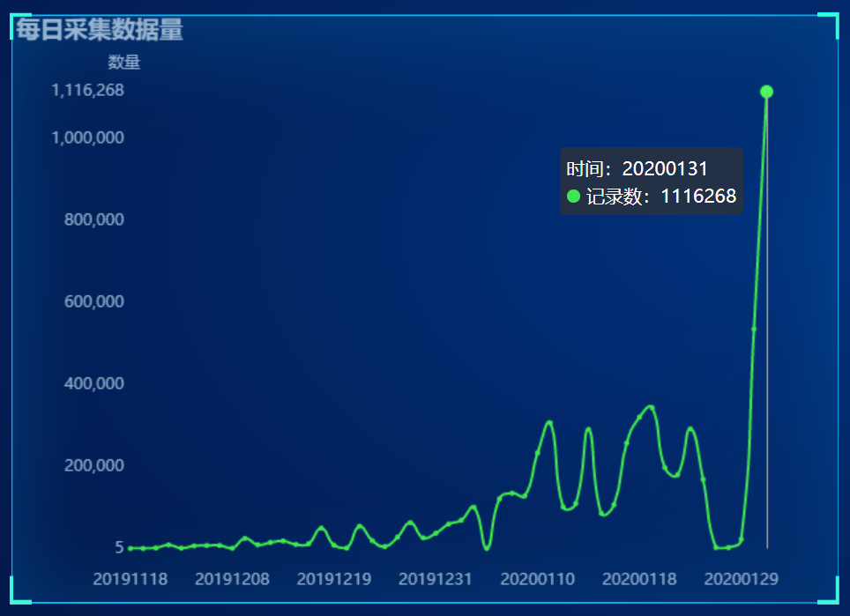Click the x-axis date label 20191118

click(x=130, y=579)
